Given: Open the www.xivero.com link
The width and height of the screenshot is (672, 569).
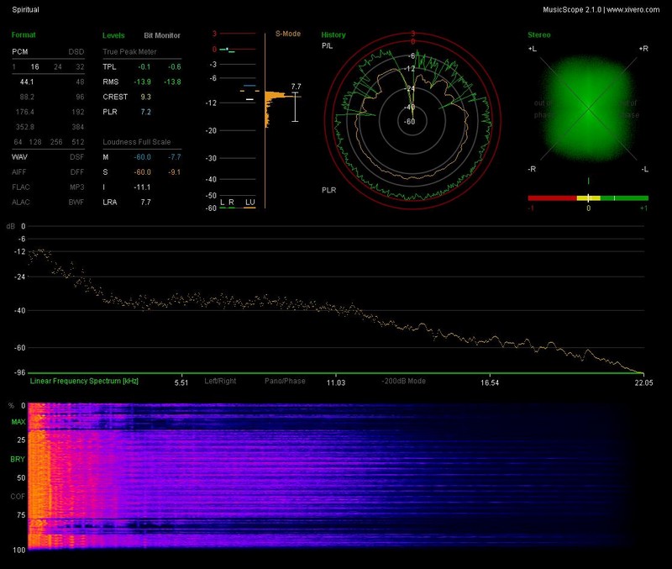Looking at the screenshot, I should click(633, 9).
